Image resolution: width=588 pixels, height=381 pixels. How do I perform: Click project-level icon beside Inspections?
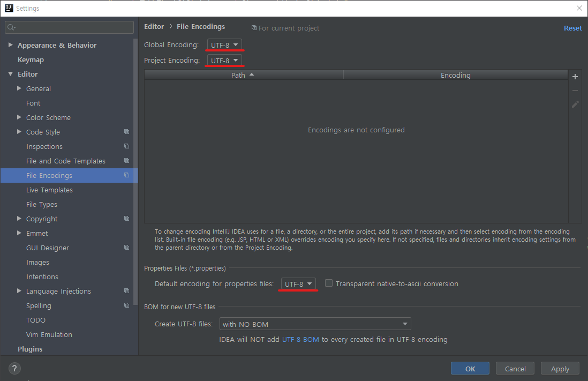(x=127, y=146)
